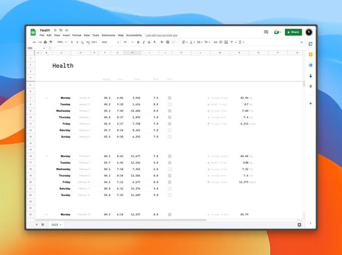
Task: Format selection as percent
Action: coord(77,42)
